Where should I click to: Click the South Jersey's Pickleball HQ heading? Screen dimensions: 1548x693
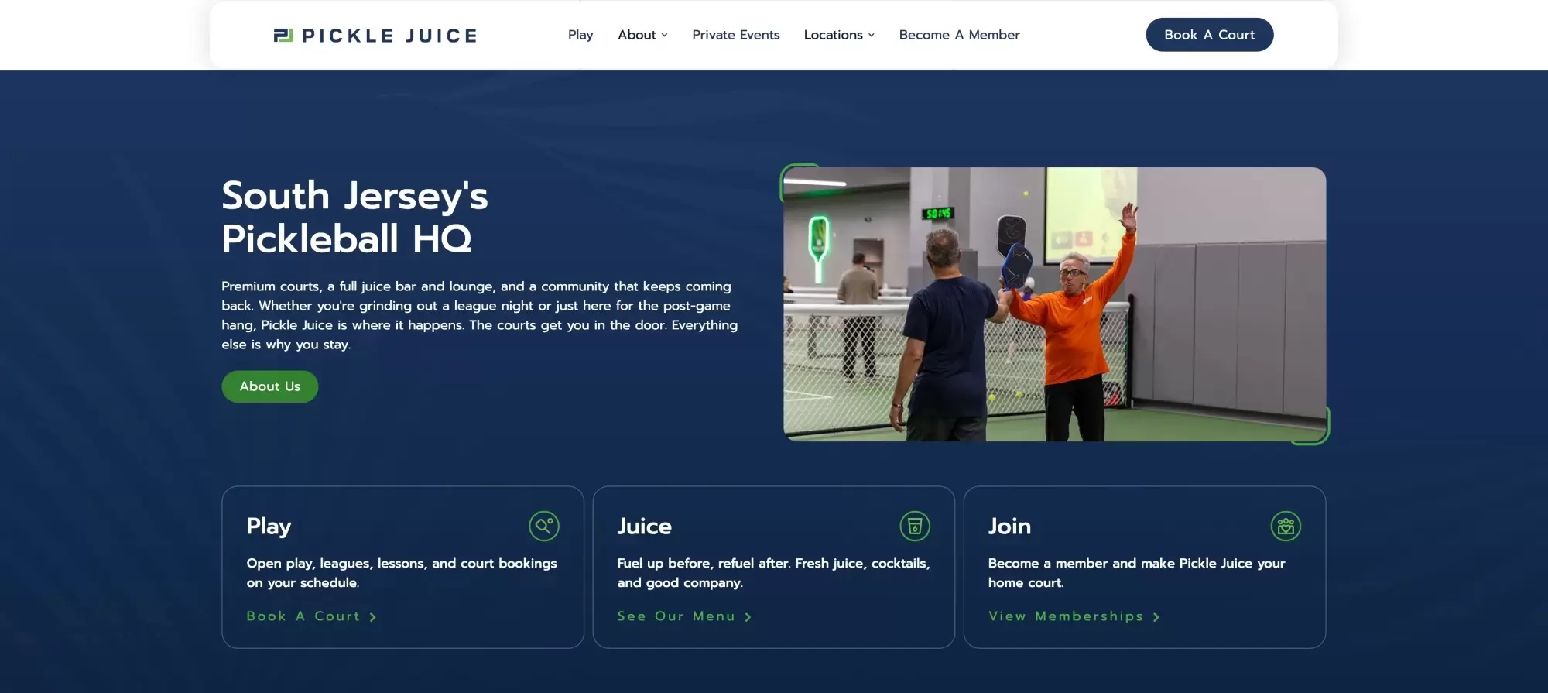tap(354, 217)
